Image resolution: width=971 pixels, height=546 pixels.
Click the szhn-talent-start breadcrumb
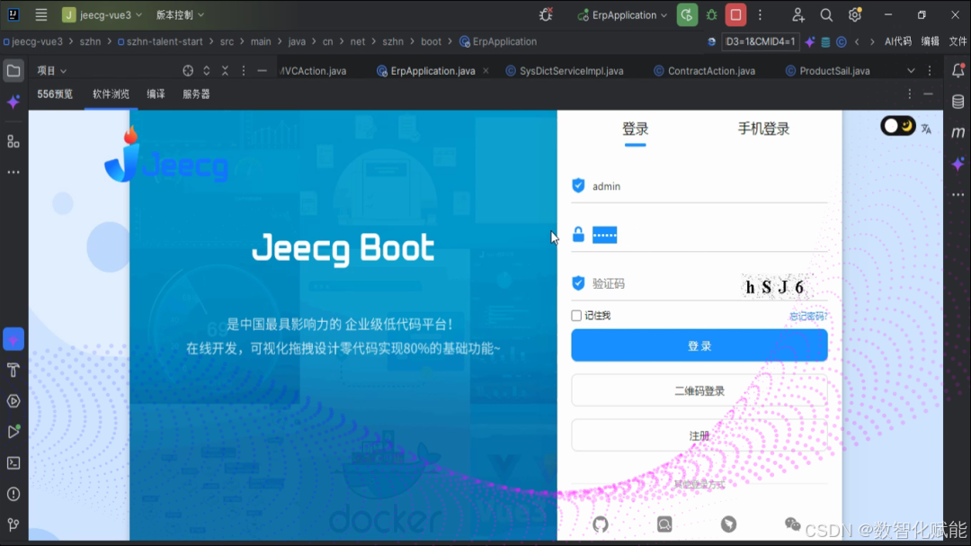[160, 41]
